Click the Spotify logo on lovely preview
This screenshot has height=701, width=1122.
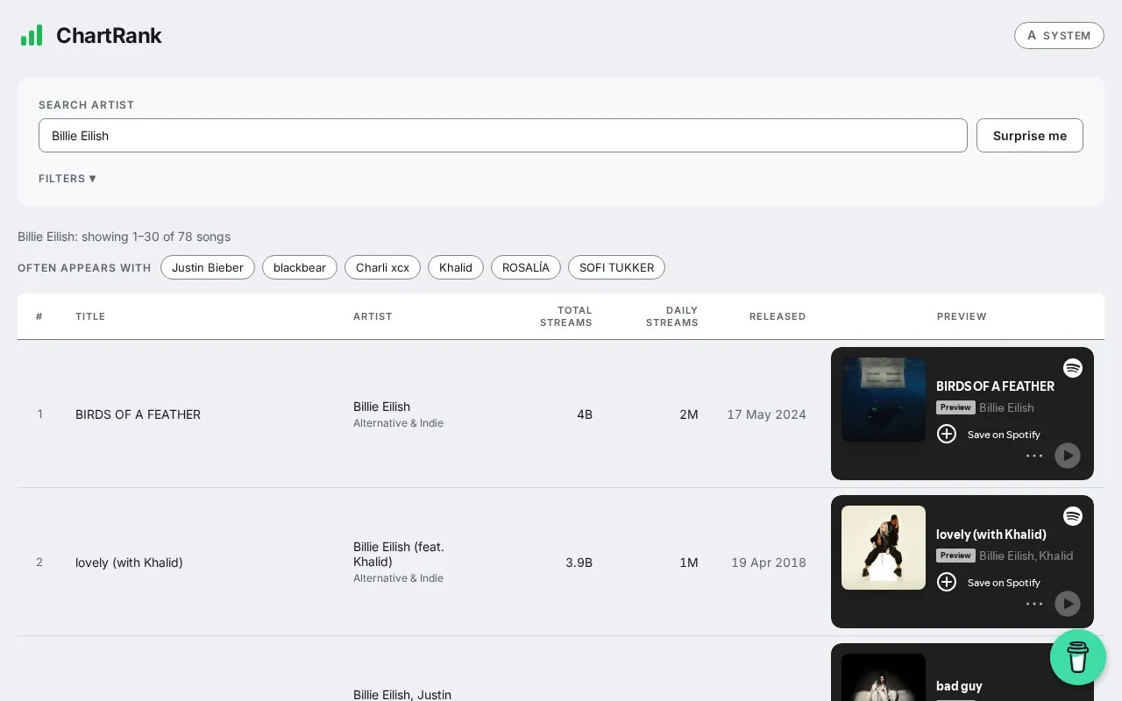pyautogui.click(x=1073, y=516)
